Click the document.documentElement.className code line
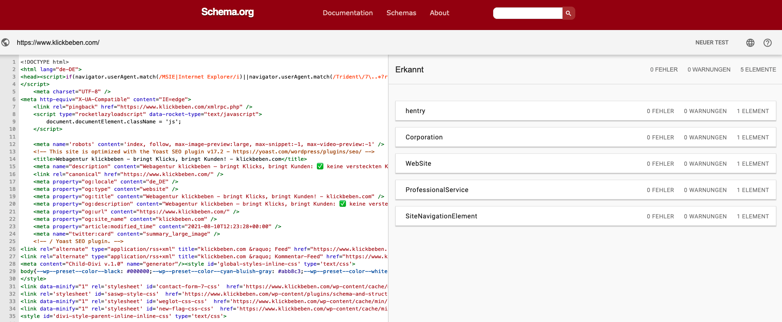 [x=113, y=122]
